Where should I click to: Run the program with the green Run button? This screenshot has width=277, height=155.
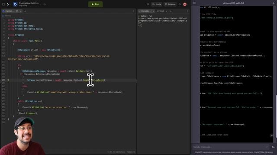95,4
